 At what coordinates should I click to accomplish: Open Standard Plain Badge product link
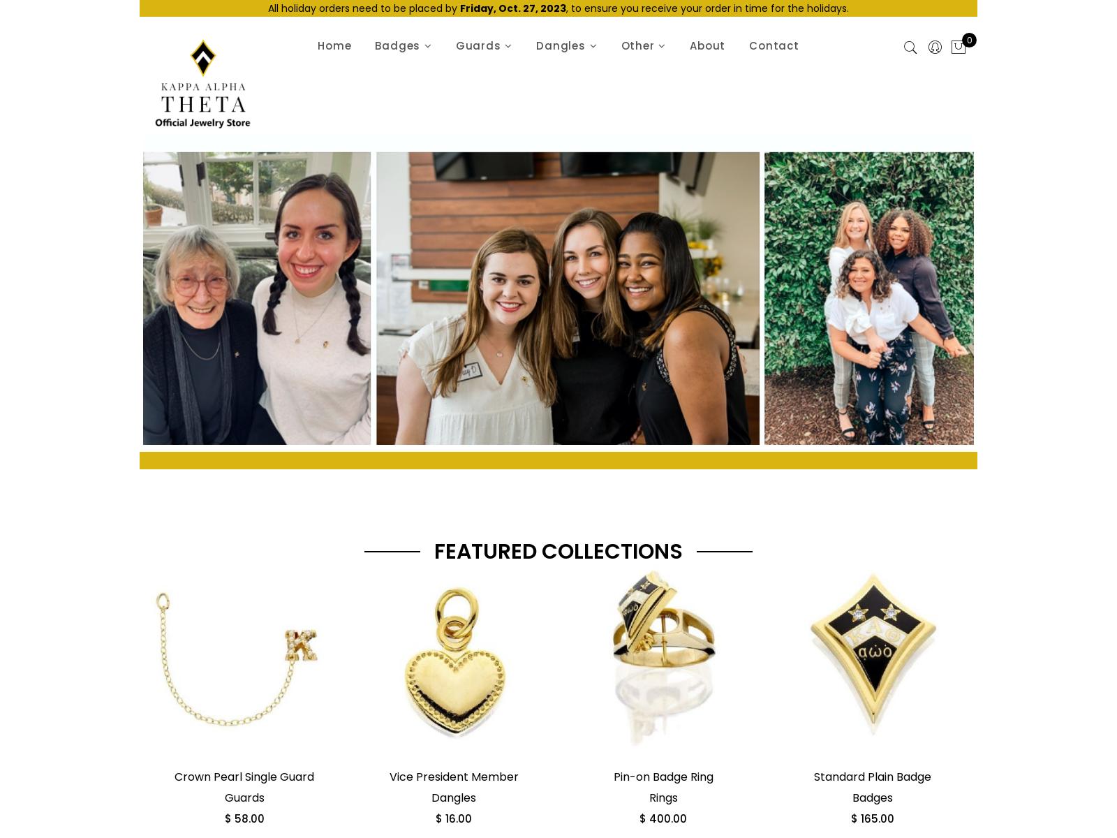(x=872, y=777)
